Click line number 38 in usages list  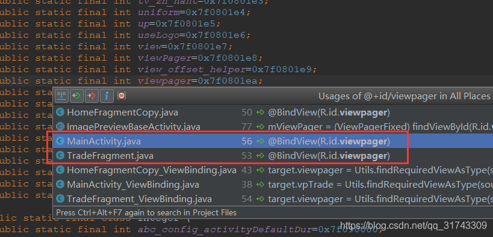(x=247, y=185)
